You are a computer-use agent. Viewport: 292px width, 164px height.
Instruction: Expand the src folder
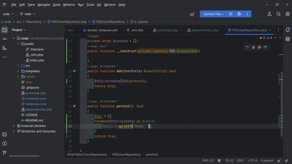pyautogui.click(x=18, y=66)
